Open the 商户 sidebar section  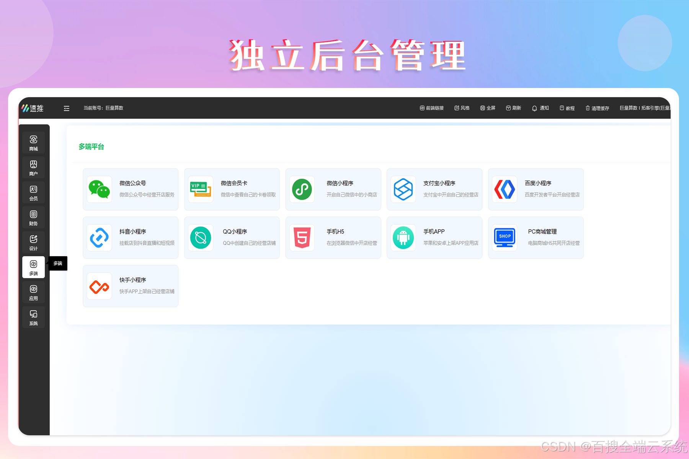point(34,168)
